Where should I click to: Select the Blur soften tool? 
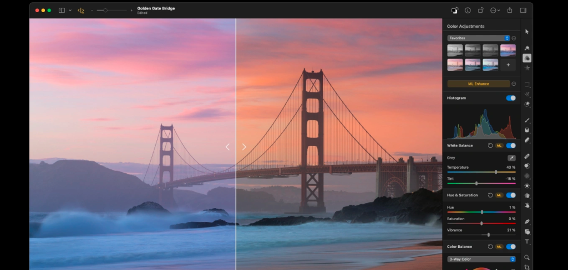click(527, 176)
